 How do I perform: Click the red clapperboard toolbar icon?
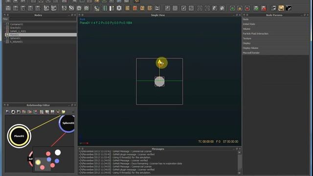[264, 8]
